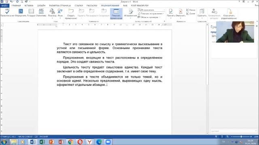The width and height of the screenshot is (259, 145).
Task: Open Zoom from the taskbar
Action: pyautogui.click(x=108, y=142)
